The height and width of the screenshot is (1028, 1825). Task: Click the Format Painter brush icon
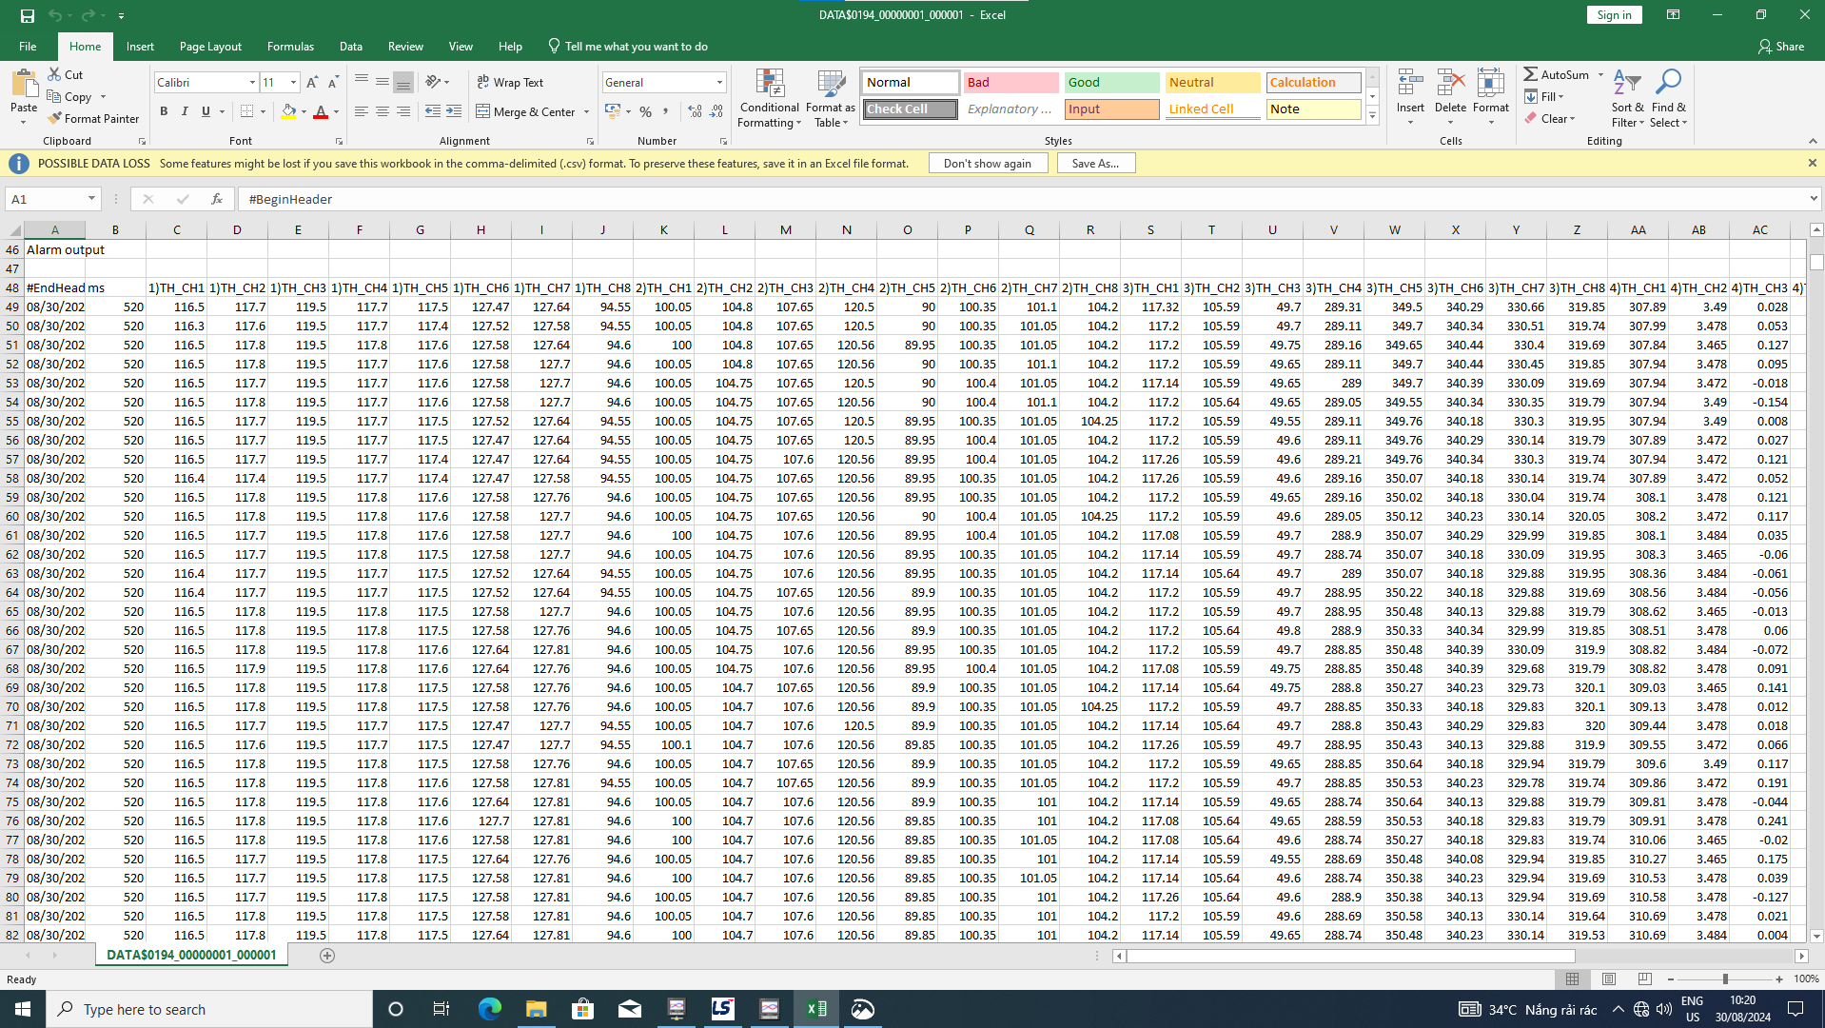tap(55, 119)
